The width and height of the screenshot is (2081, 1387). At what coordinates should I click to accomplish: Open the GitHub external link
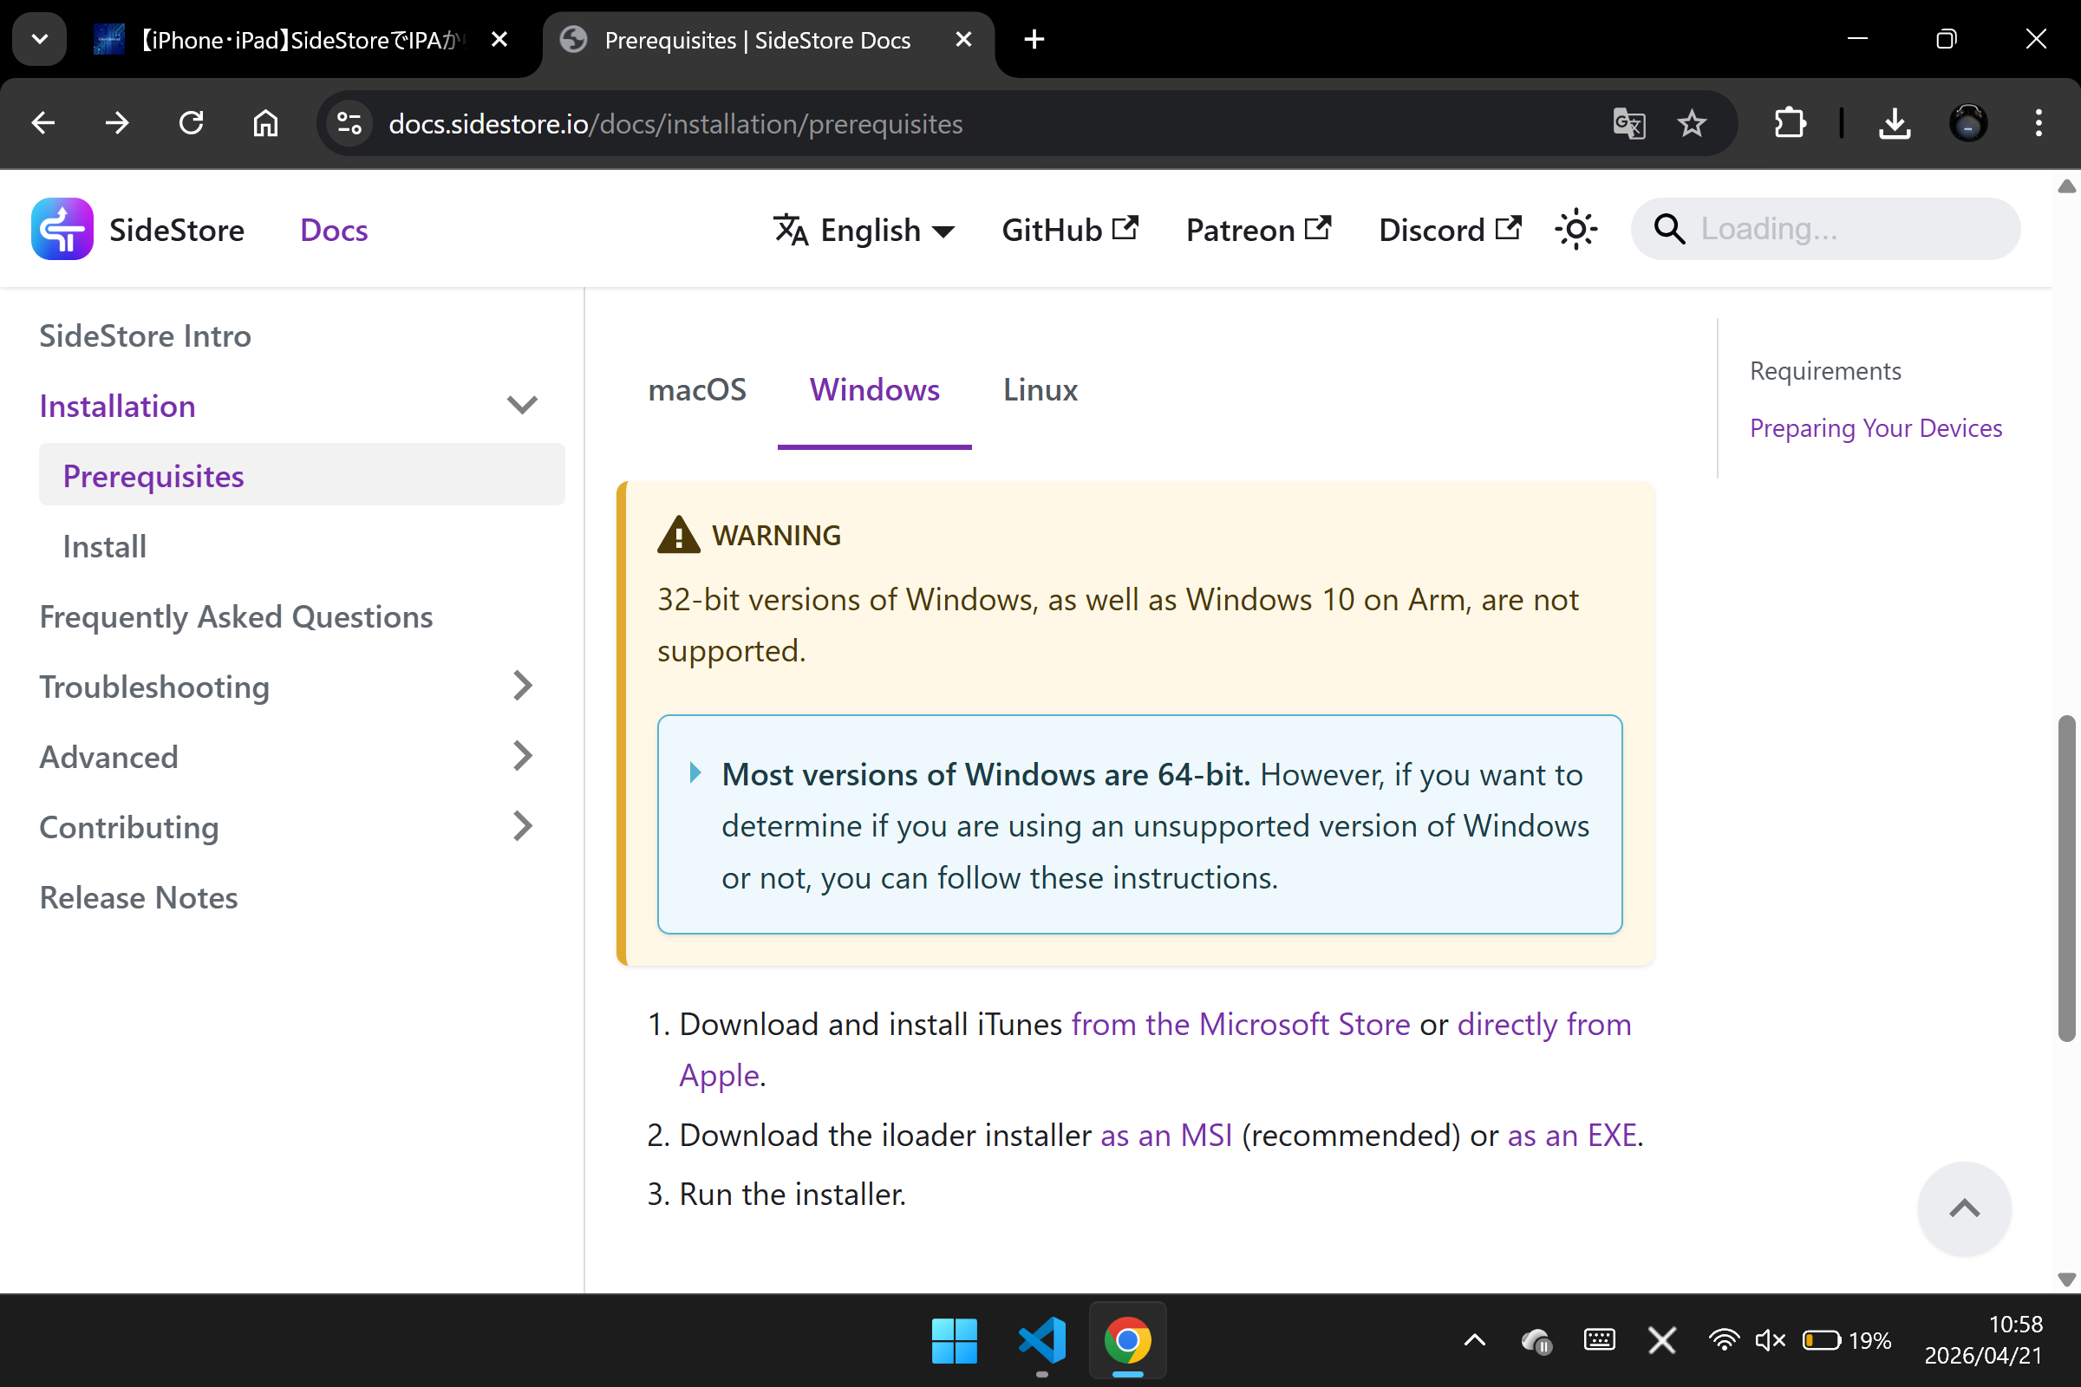(x=1070, y=230)
